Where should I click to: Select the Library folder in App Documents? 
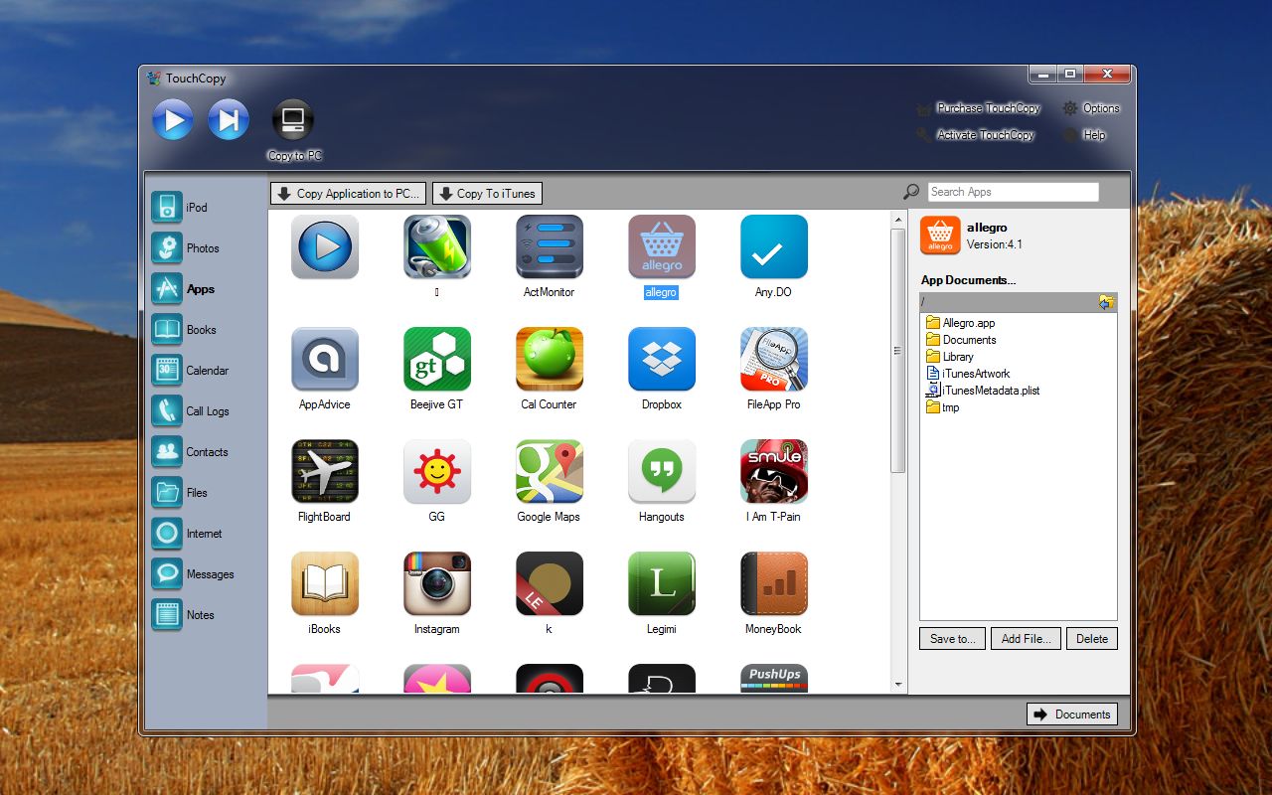[x=950, y=357]
